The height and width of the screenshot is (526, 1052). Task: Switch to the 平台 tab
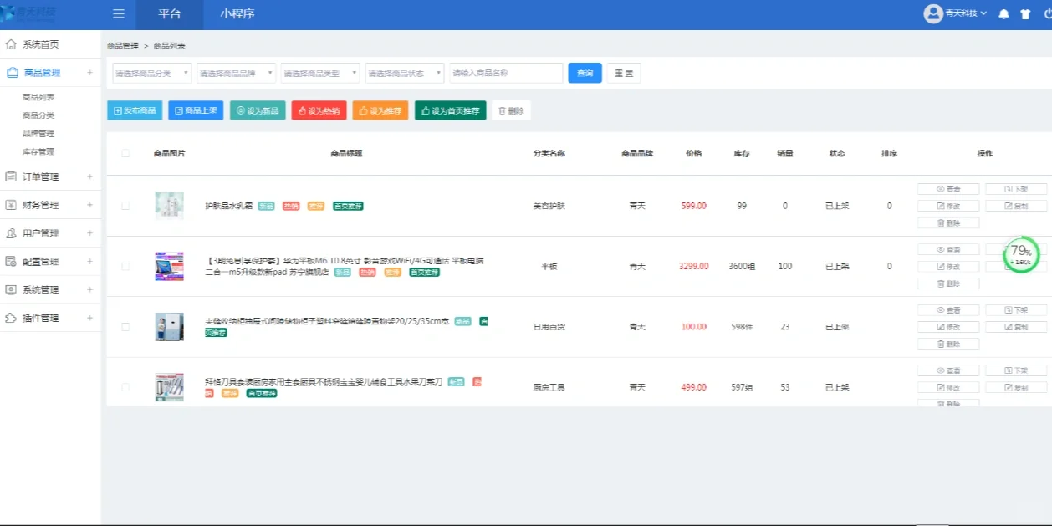pos(169,14)
